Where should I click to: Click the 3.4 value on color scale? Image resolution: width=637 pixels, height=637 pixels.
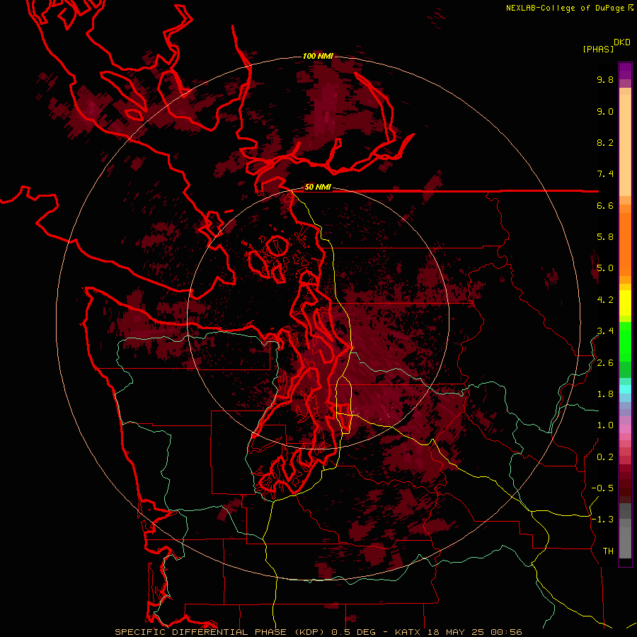(x=605, y=331)
